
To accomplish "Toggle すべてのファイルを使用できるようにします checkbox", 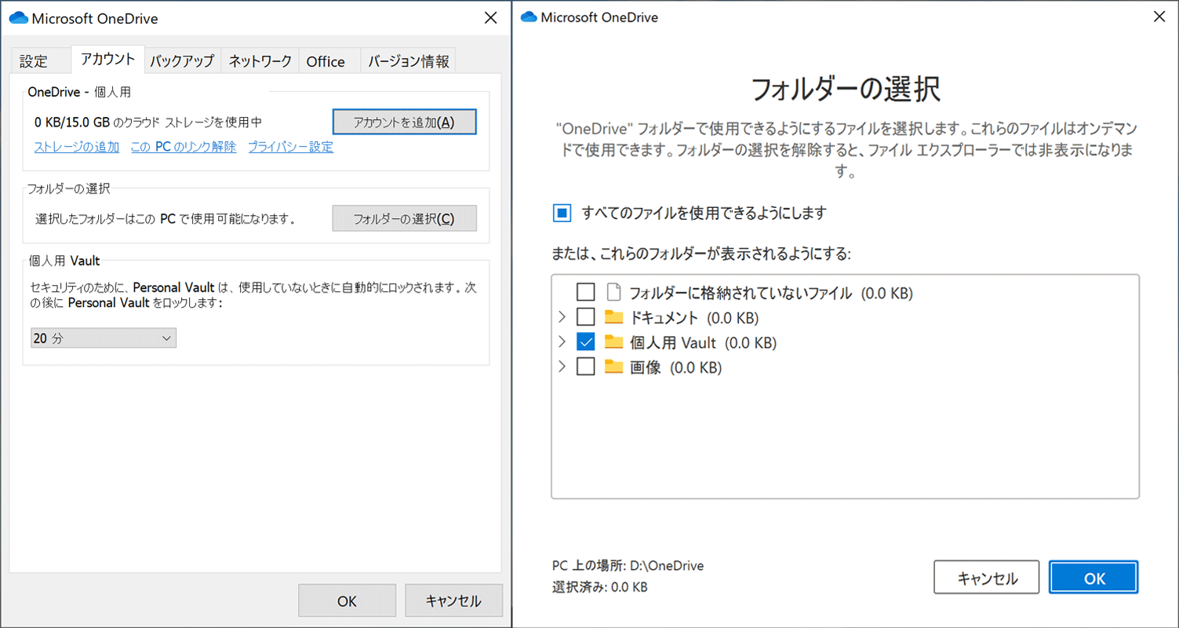I will tap(562, 213).
